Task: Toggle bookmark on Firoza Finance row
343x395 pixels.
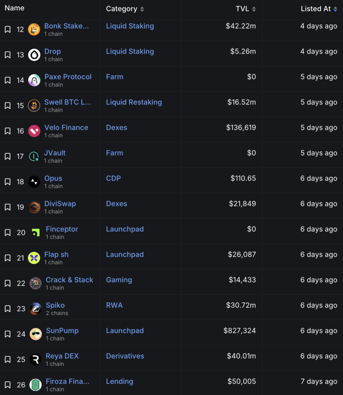Action: click(x=8, y=385)
